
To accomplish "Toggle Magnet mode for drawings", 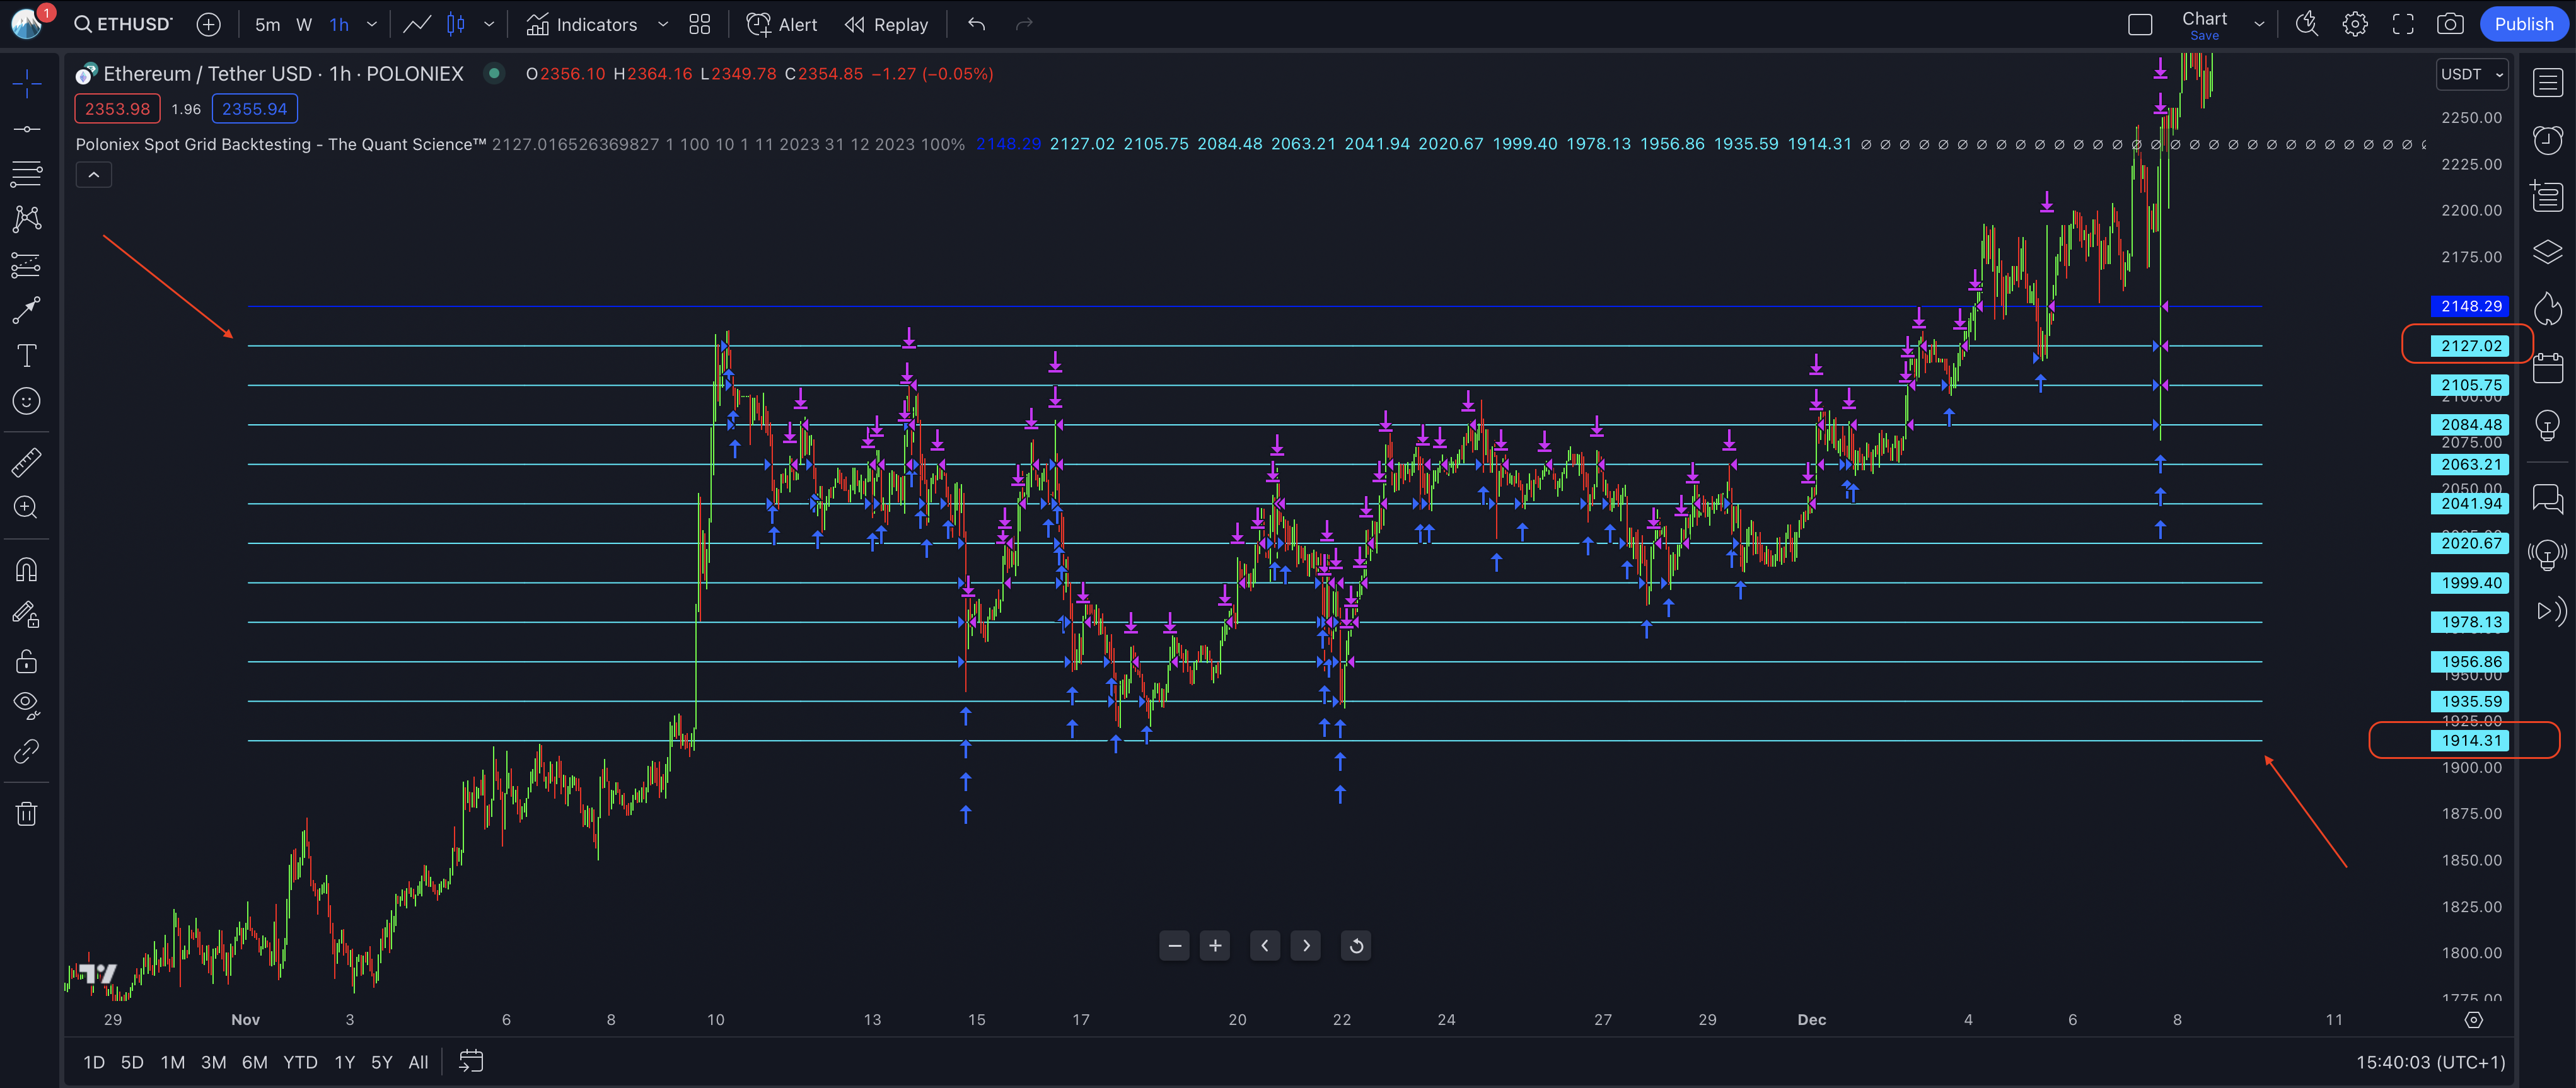I will 26,570.
